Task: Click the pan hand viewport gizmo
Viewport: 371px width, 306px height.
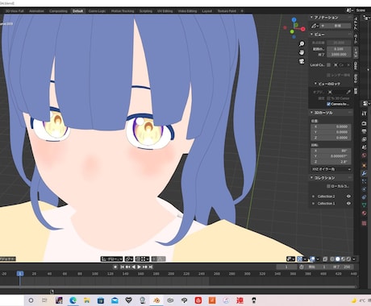Action: pyautogui.click(x=302, y=52)
